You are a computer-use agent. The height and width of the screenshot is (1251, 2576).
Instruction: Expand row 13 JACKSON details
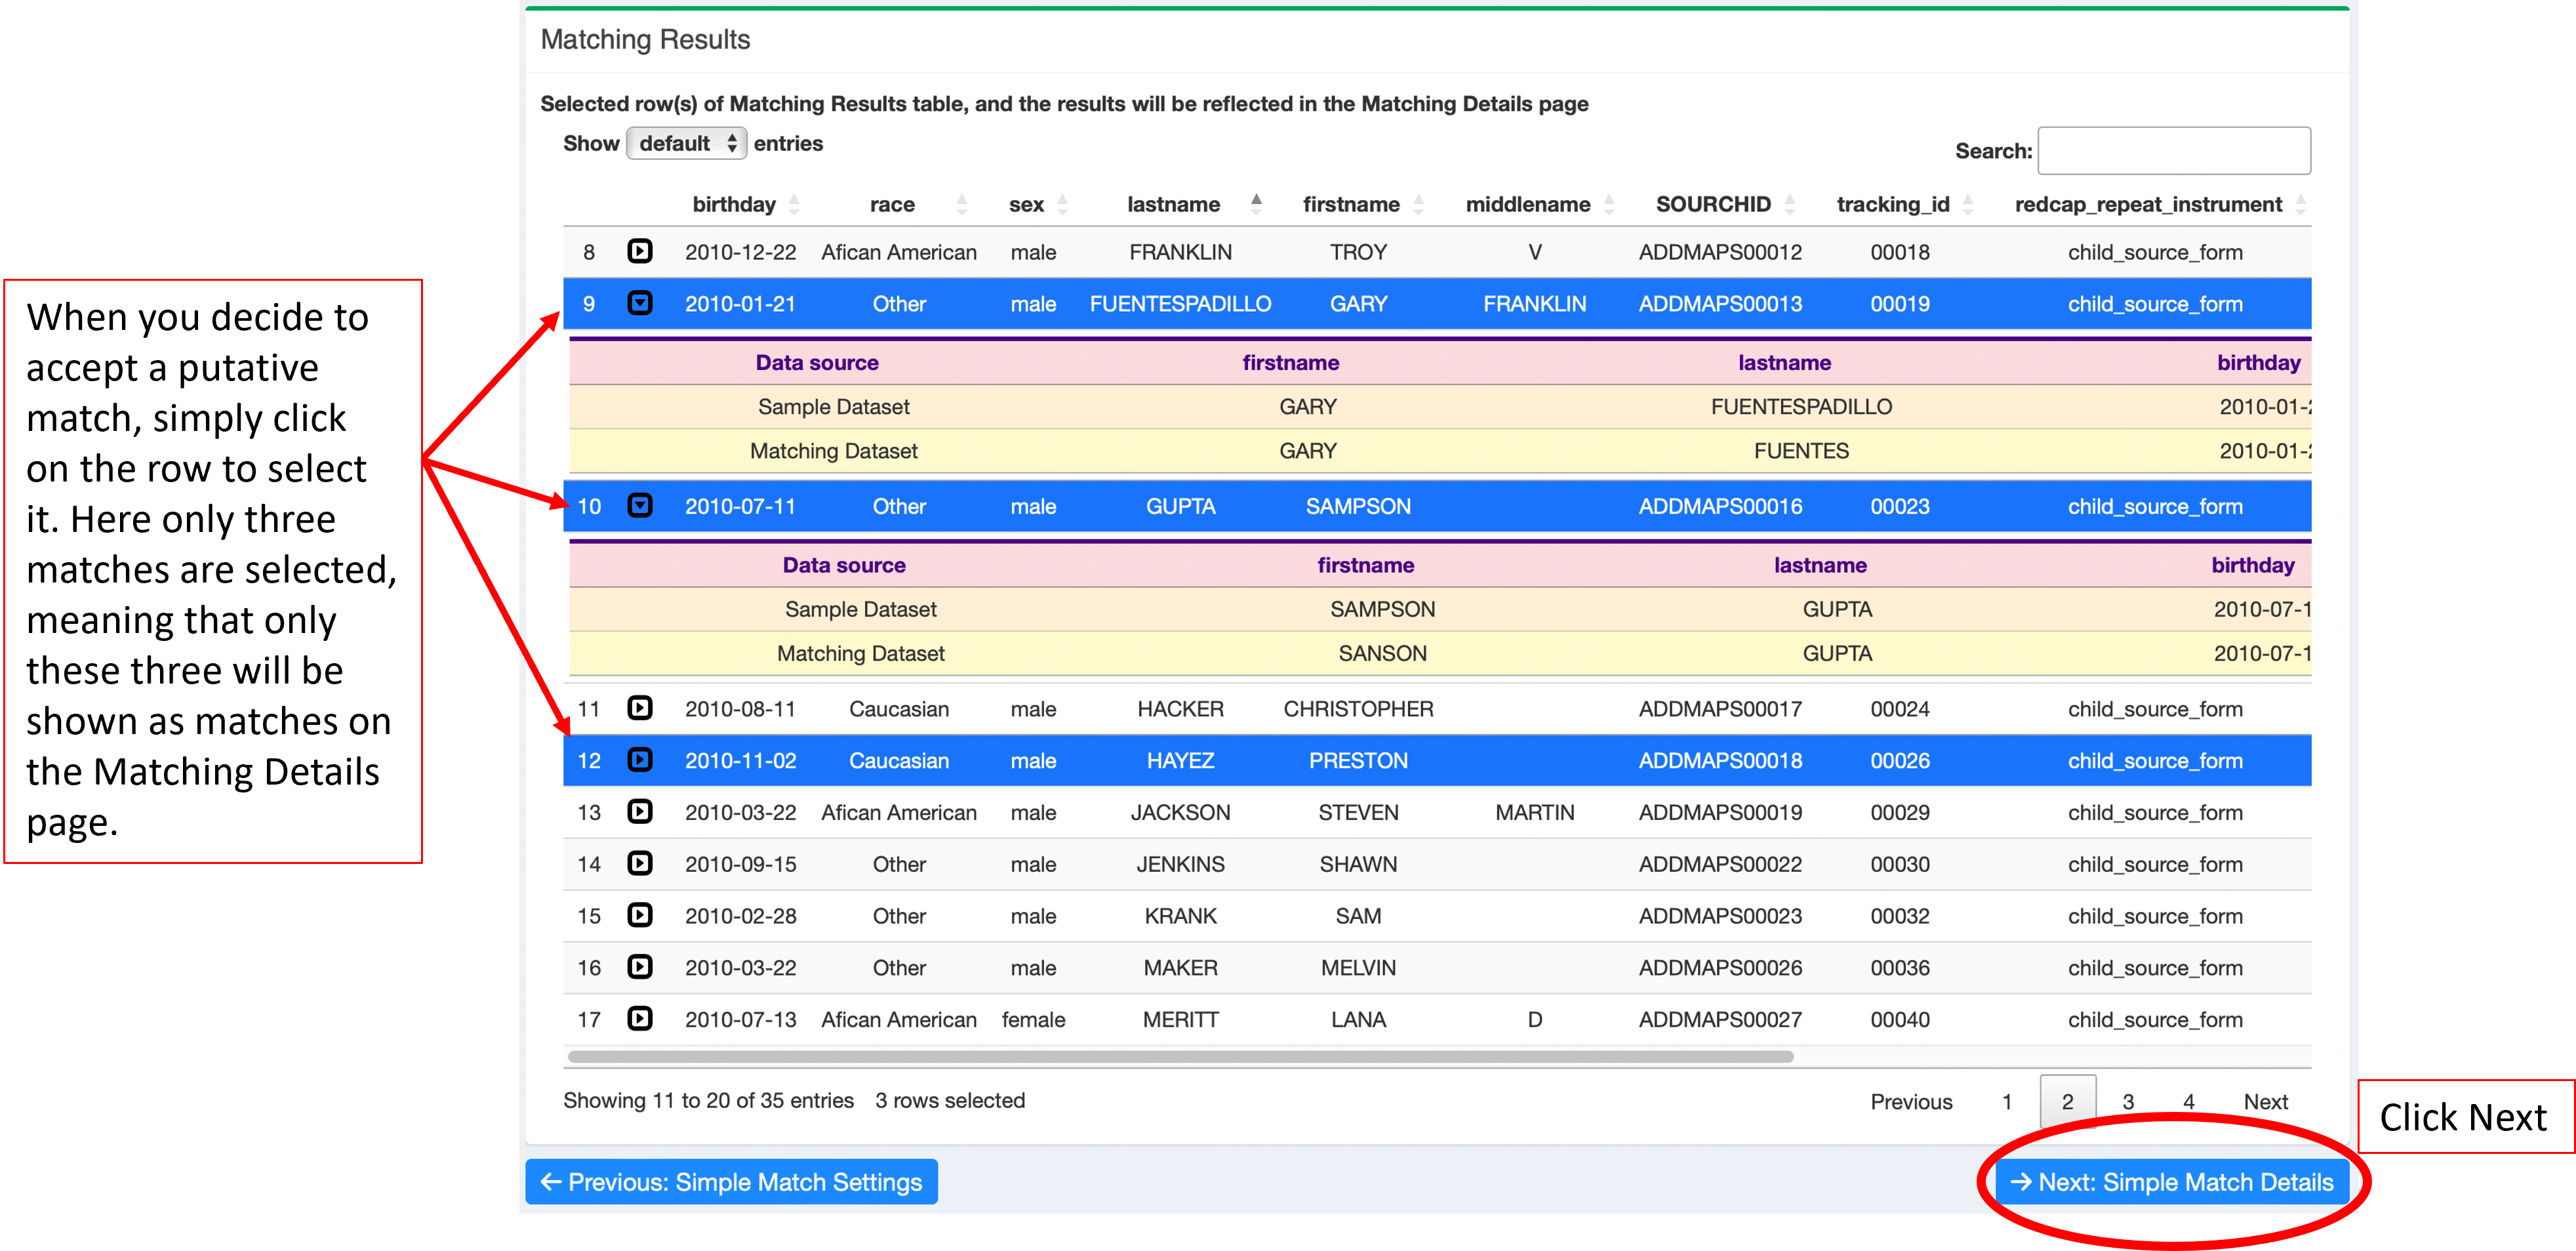(x=639, y=812)
